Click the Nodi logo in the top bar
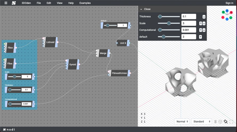This screenshot has width=237, height=132. tap(14, 3)
